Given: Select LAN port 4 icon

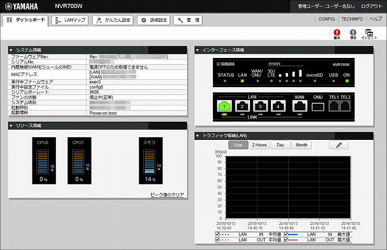Looking at the screenshot, I should point(278,106).
